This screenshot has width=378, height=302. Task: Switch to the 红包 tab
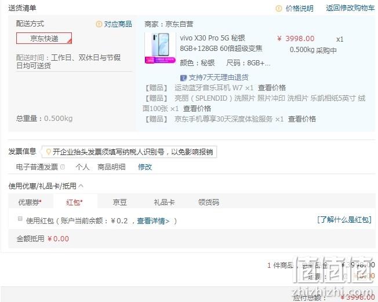point(74,202)
